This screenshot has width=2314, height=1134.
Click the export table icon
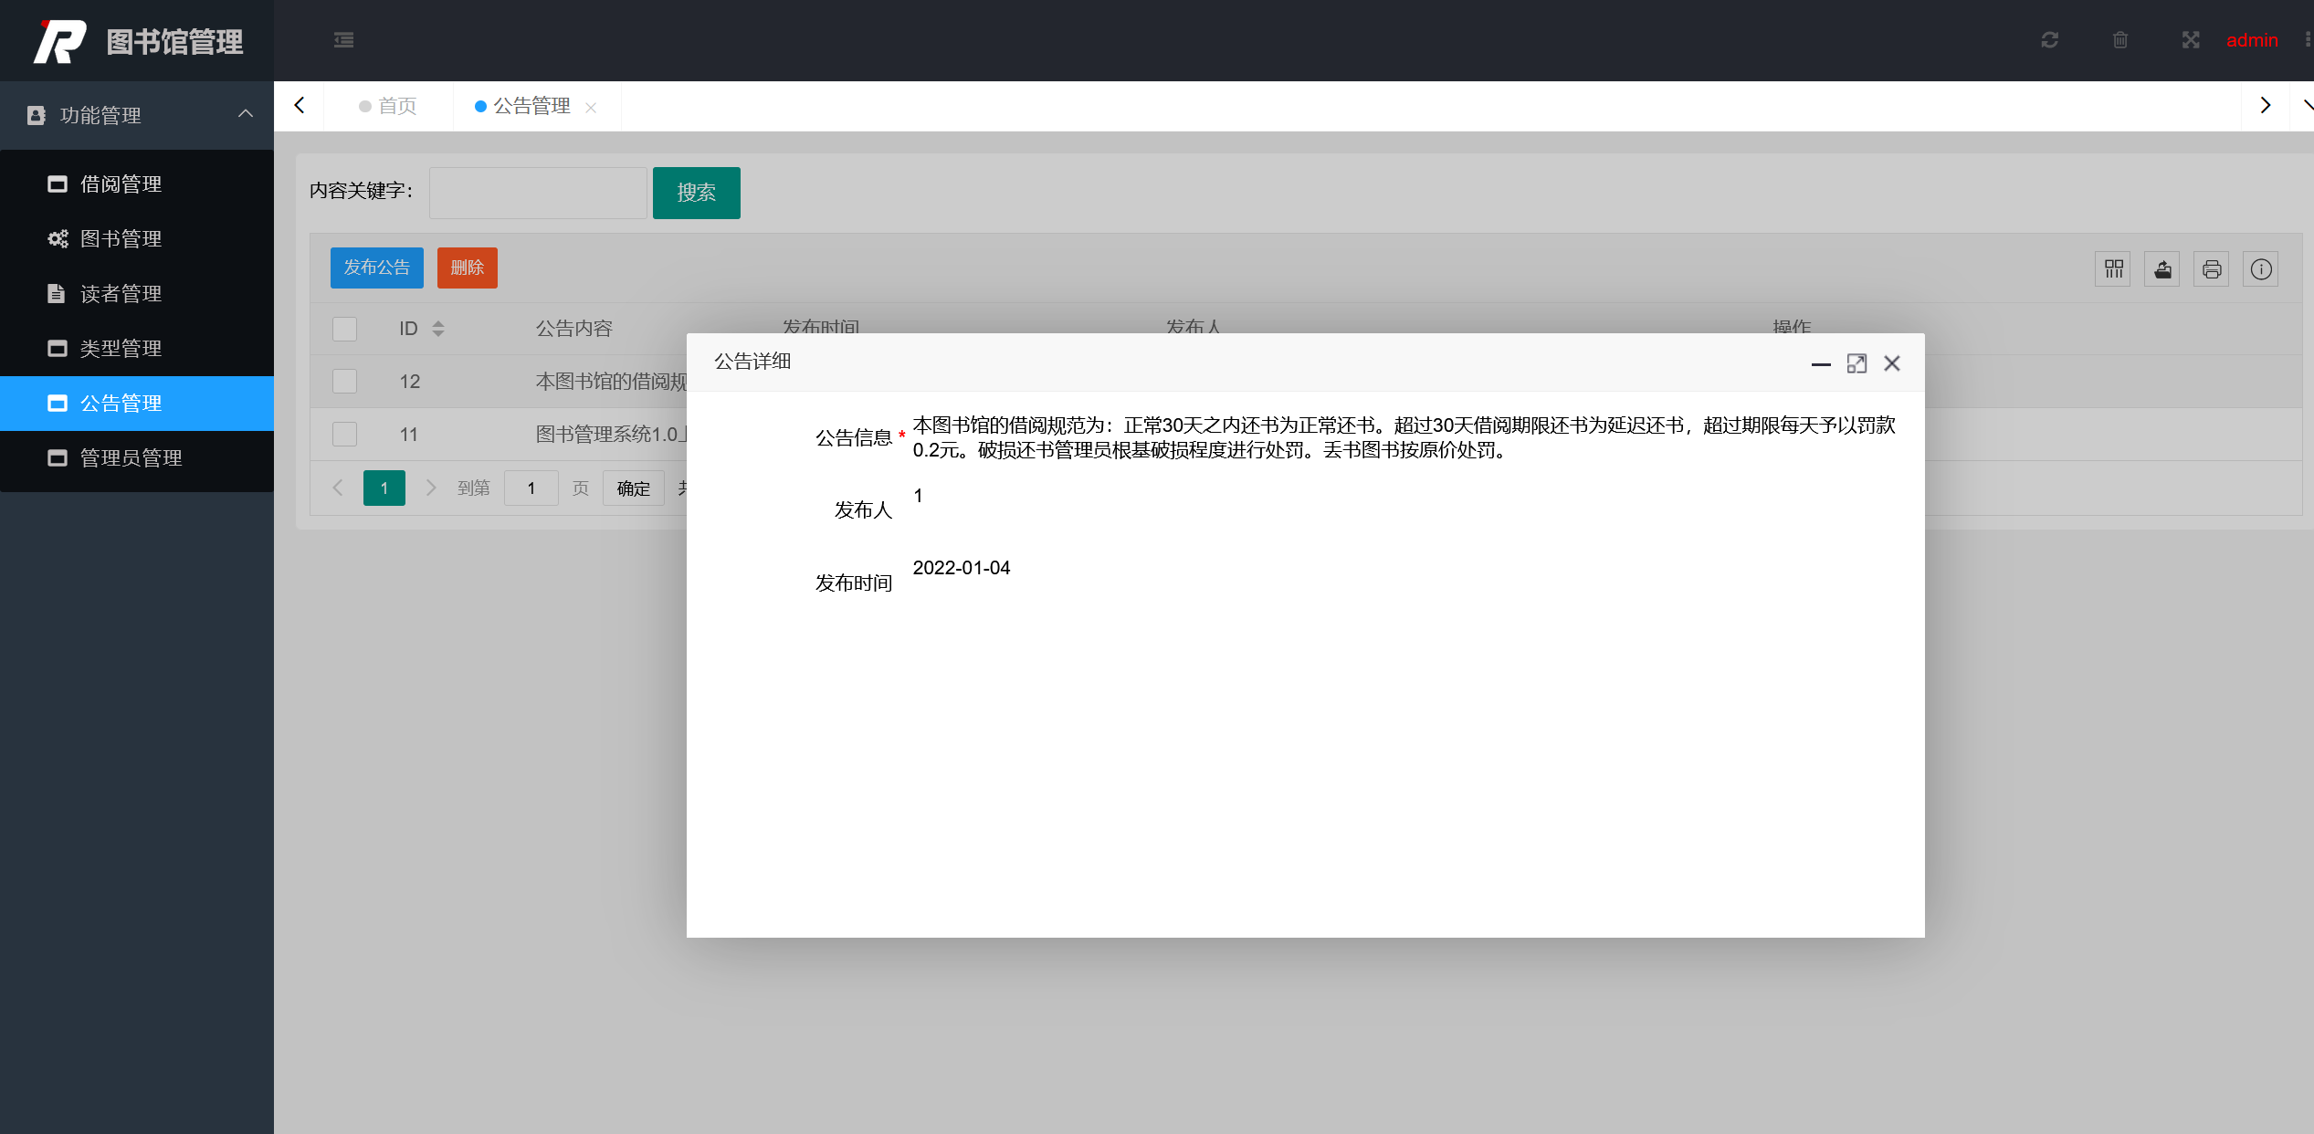(2162, 269)
